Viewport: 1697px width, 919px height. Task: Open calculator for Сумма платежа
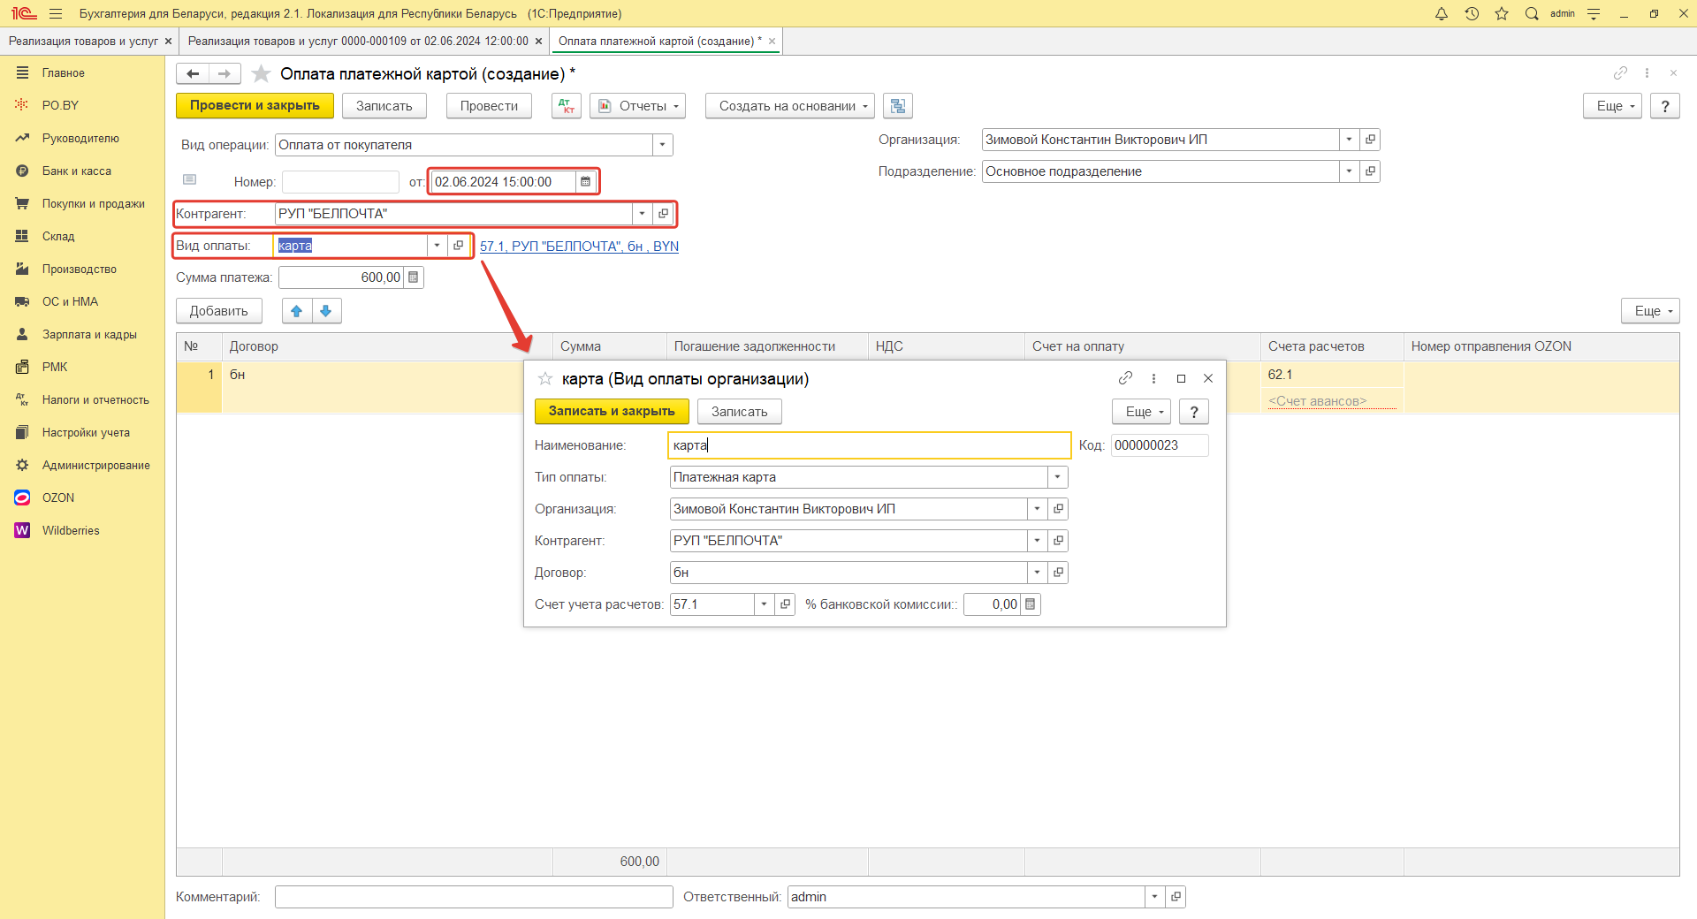tap(413, 277)
